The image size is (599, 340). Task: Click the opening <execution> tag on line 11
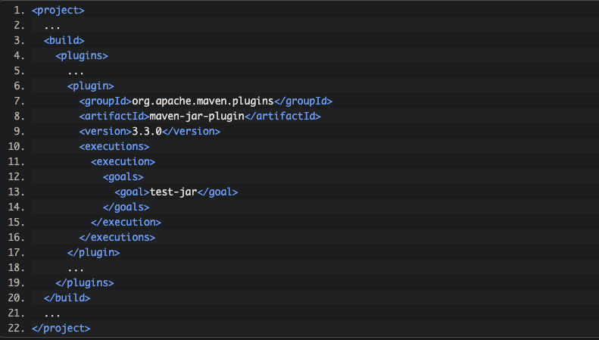coord(123,161)
